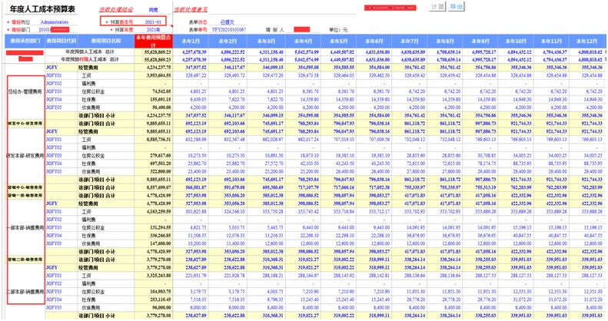Click the 8,585,736.31 R&D salary total cell
This screenshot has width=608, height=321.
click(154, 140)
